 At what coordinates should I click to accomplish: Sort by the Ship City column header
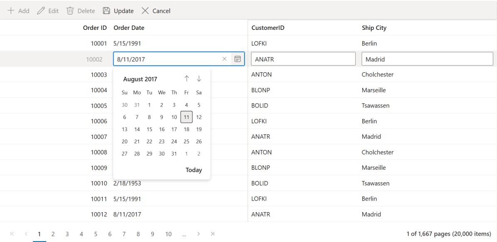pos(374,28)
